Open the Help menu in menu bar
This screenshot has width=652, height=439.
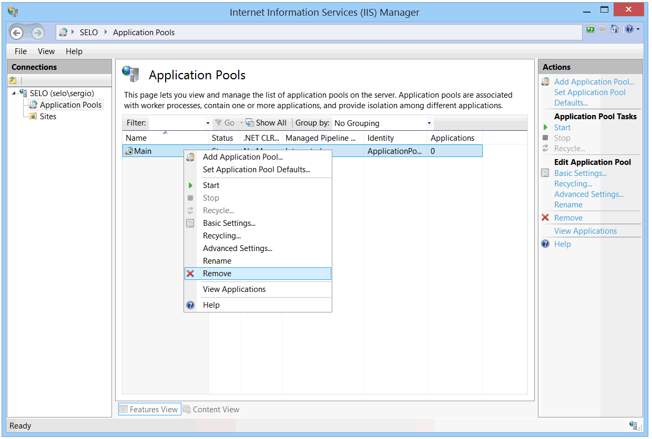coord(74,51)
